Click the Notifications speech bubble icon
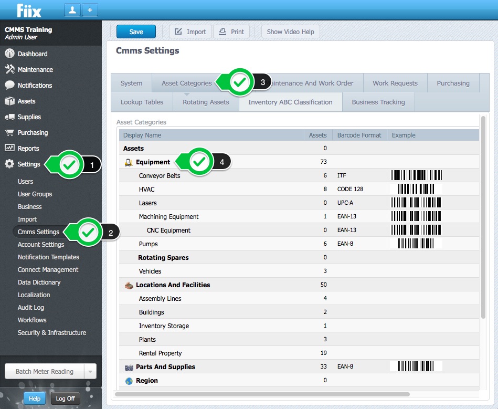Image resolution: width=498 pixels, height=409 pixels. 9,85
